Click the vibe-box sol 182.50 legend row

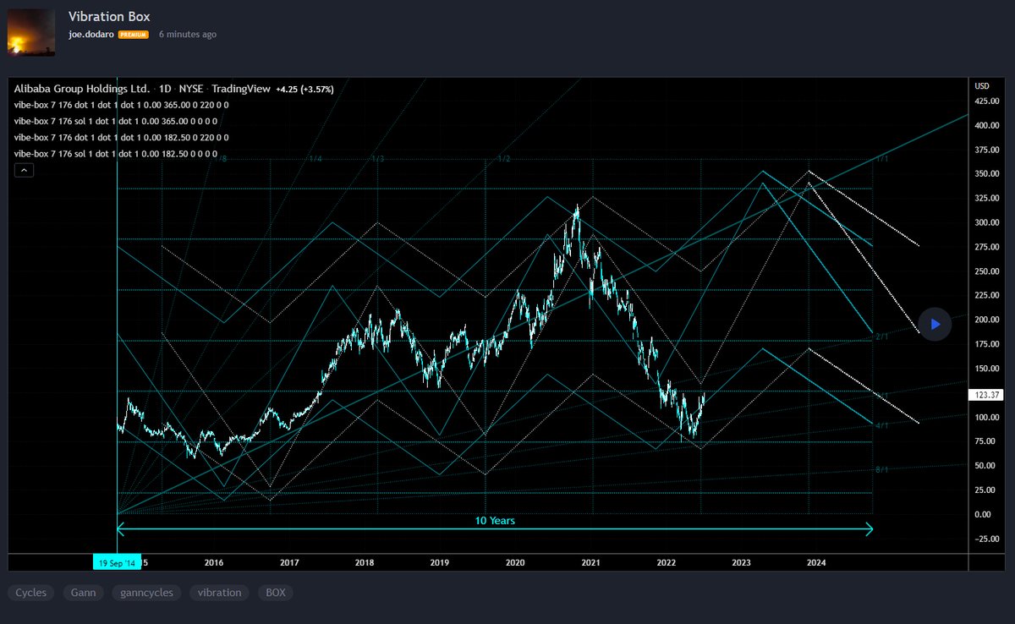[x=117, y=153]
